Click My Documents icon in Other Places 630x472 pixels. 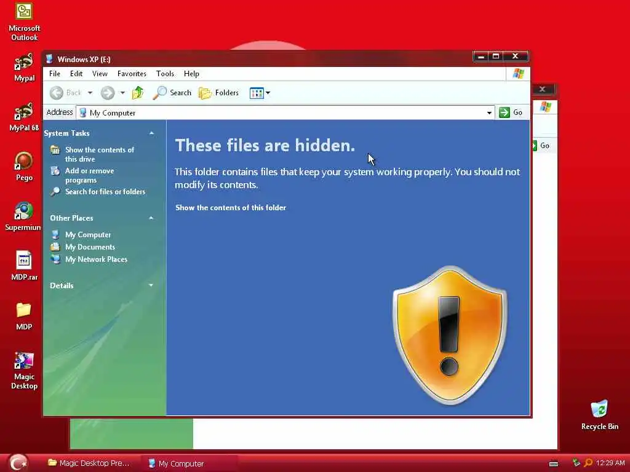point(55,247)
